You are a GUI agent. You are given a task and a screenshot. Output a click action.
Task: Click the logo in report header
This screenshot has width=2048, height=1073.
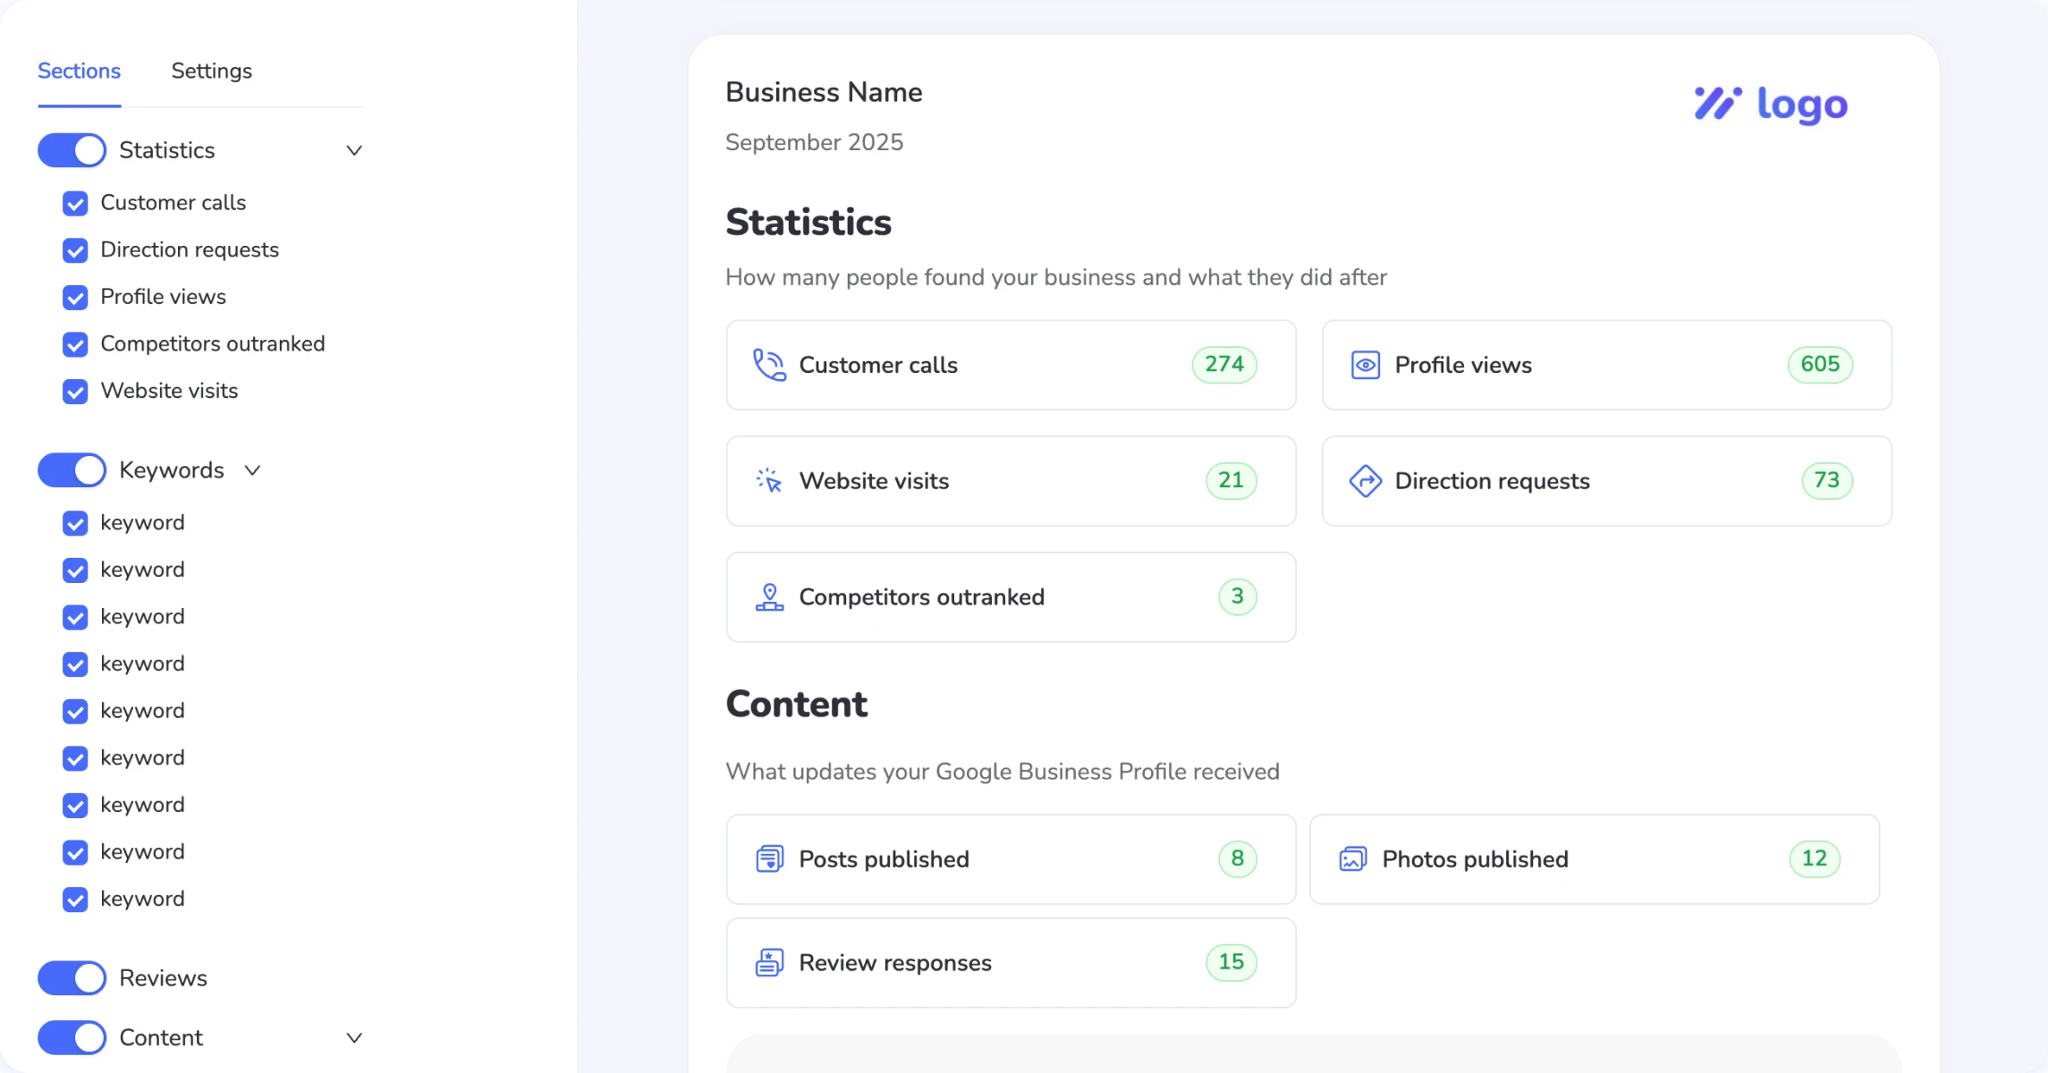pos(1770,105)
